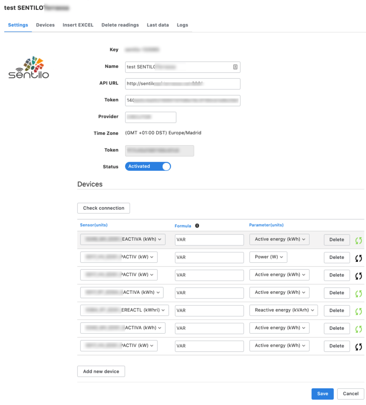
Task: Open the EREACTL (kWhri) sensor dropdown
Action: click(124, 310)
